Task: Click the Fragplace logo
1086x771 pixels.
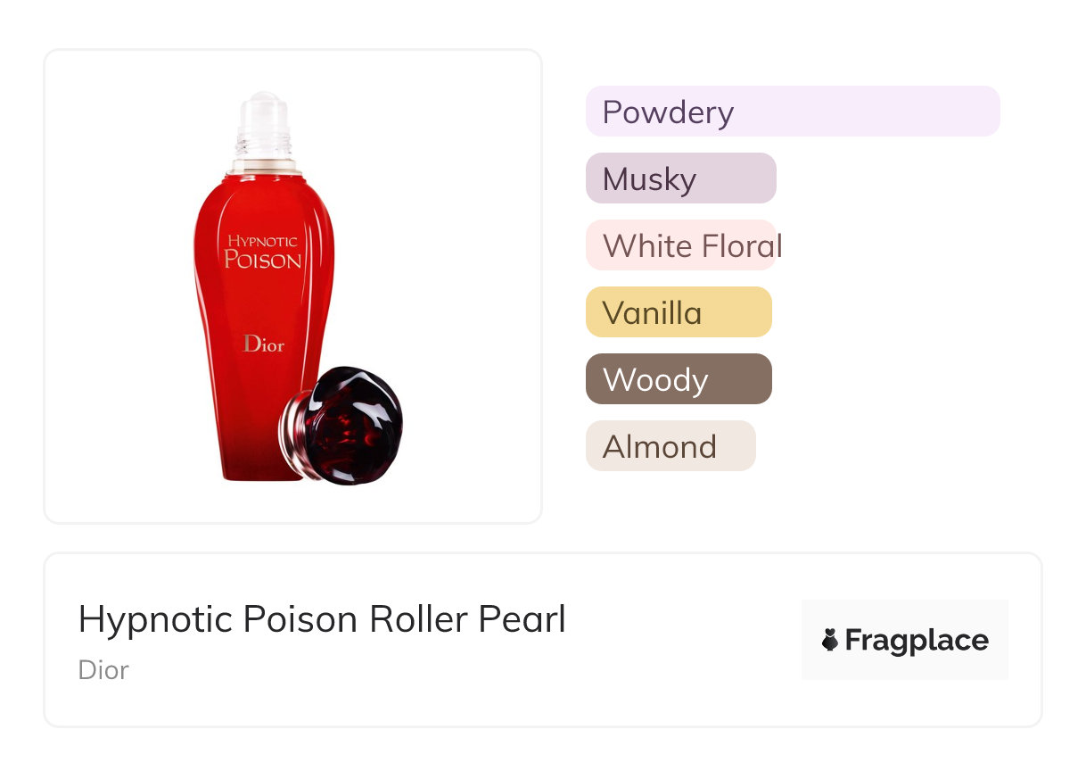Action: [905, 640]
